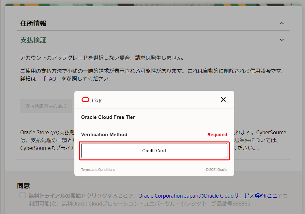Click the 住所情報 heading
The height and width of the screenshot is (214, 305).
click(33, 23)
